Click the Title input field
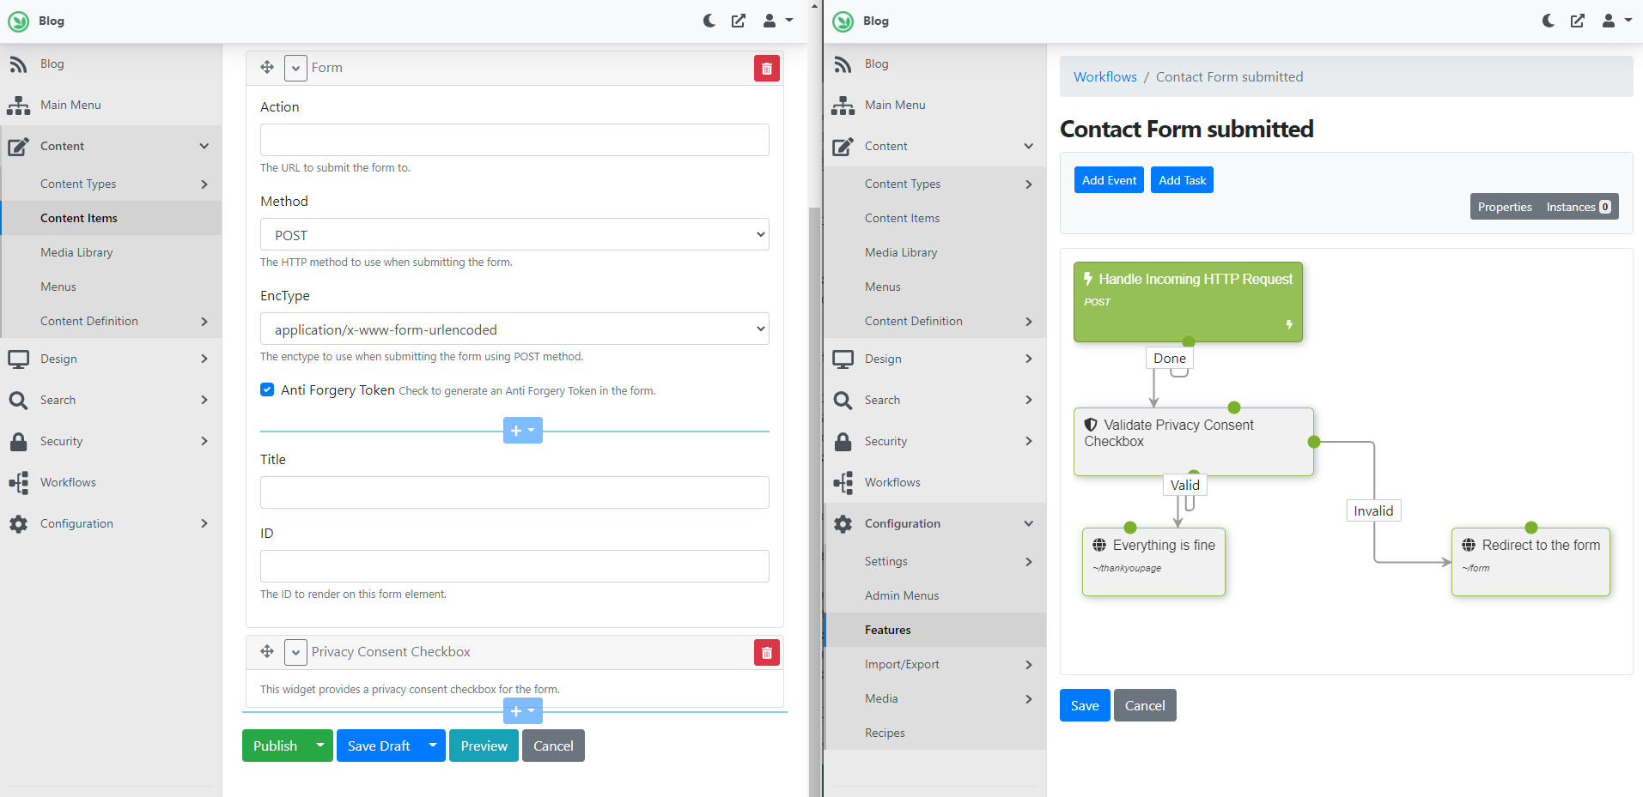Screen dimensions: 1643x797 point(514,492)
